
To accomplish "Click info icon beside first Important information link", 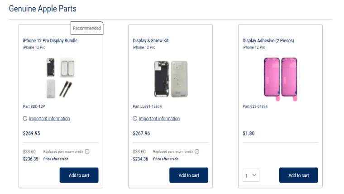I will [x=25, y=119].
